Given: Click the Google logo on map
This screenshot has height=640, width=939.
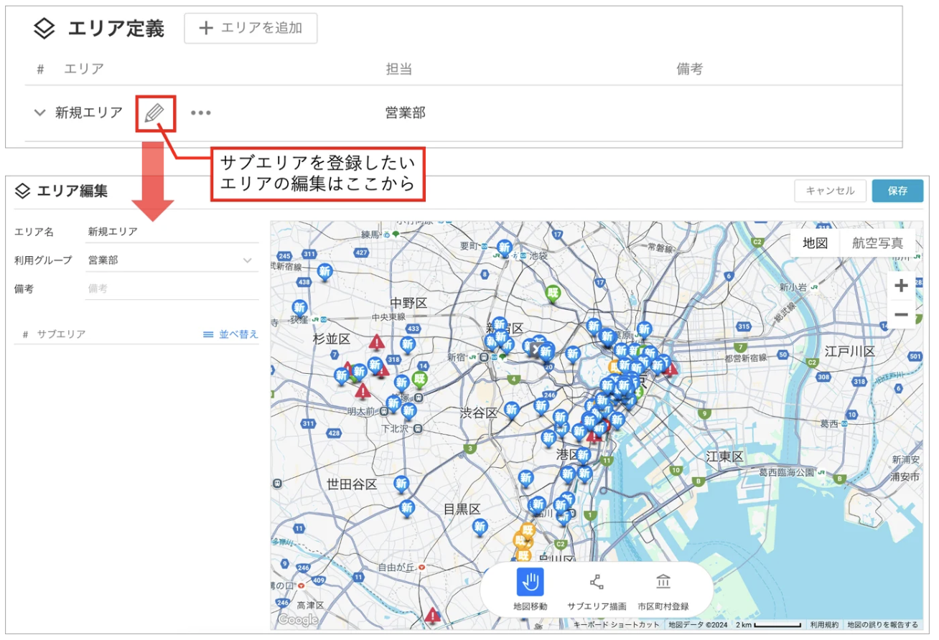Looking at the screenshot, I should click(x=297, y=620).
